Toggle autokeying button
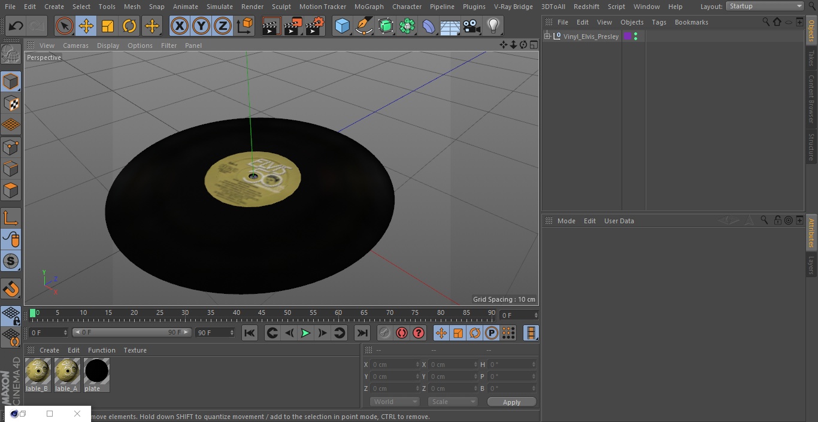 coord(402,333)
